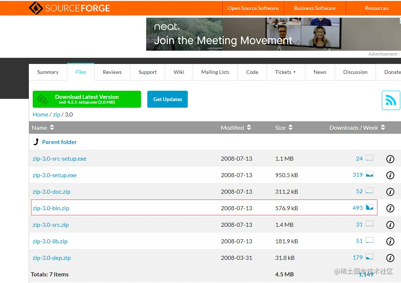This screenshot has height=283, width=401.
Task: Open download stats chart for zip-3.0-bin.zip
Action: [x=369, y=207]
